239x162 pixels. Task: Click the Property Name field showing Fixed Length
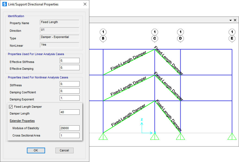[59, 22]
